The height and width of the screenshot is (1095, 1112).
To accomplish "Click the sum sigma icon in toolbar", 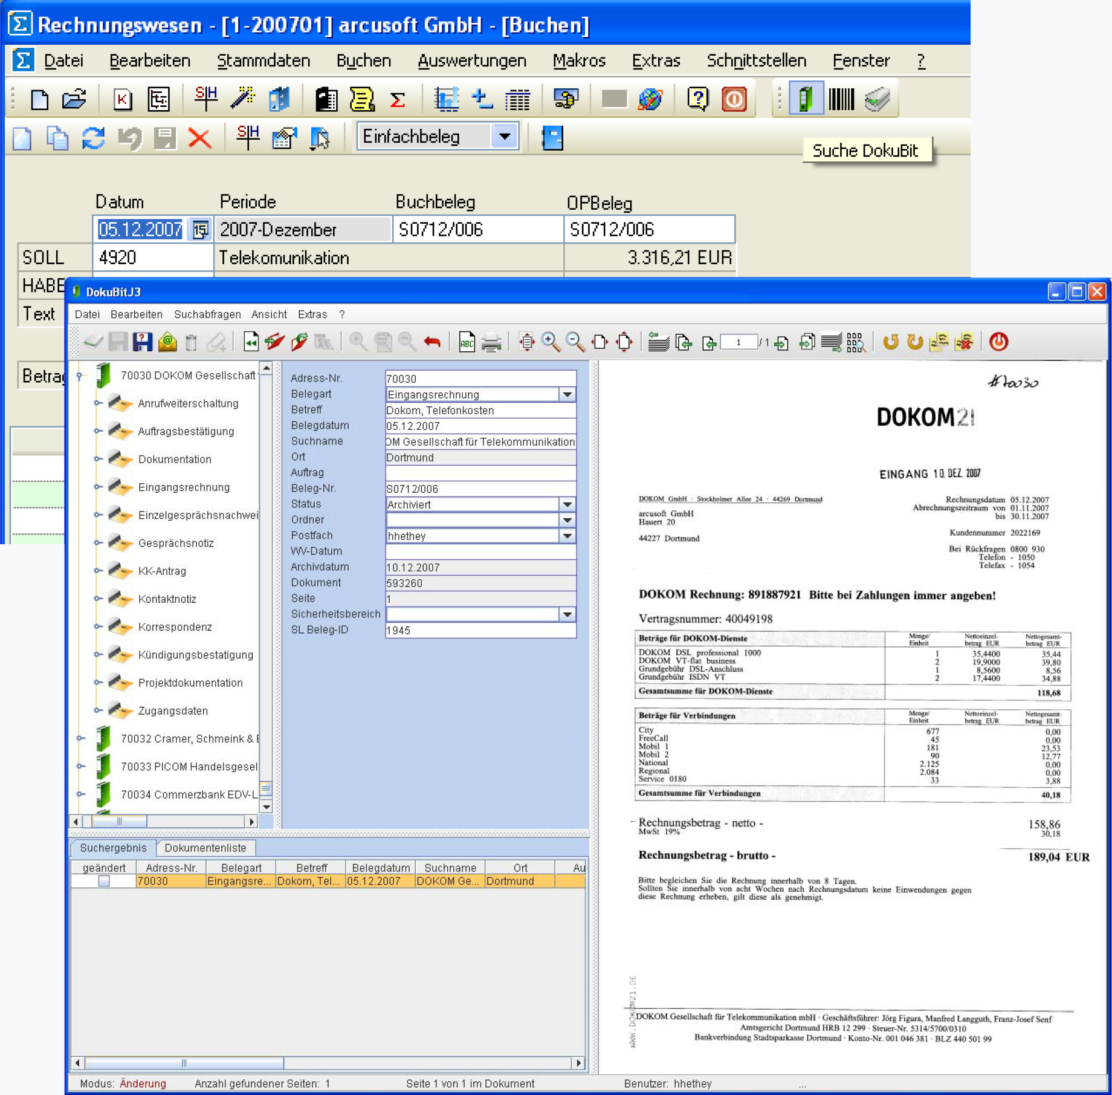I will pyautogui.click(x=397, y=100).
